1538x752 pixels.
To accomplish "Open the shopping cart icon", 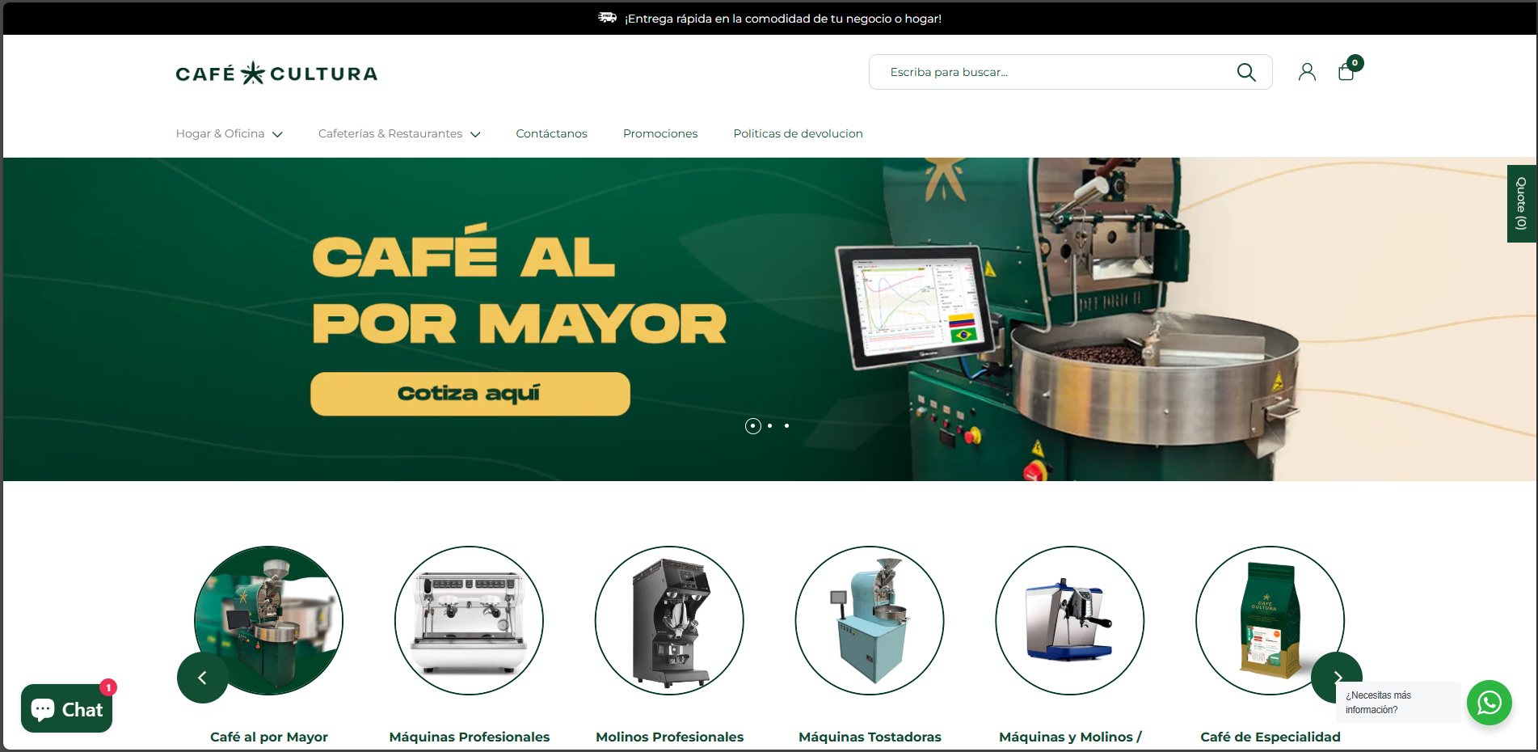I will [1346, 71].
